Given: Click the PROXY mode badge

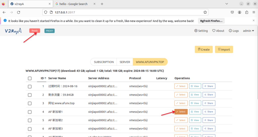Looking at the screenshot, I should 50,31.
